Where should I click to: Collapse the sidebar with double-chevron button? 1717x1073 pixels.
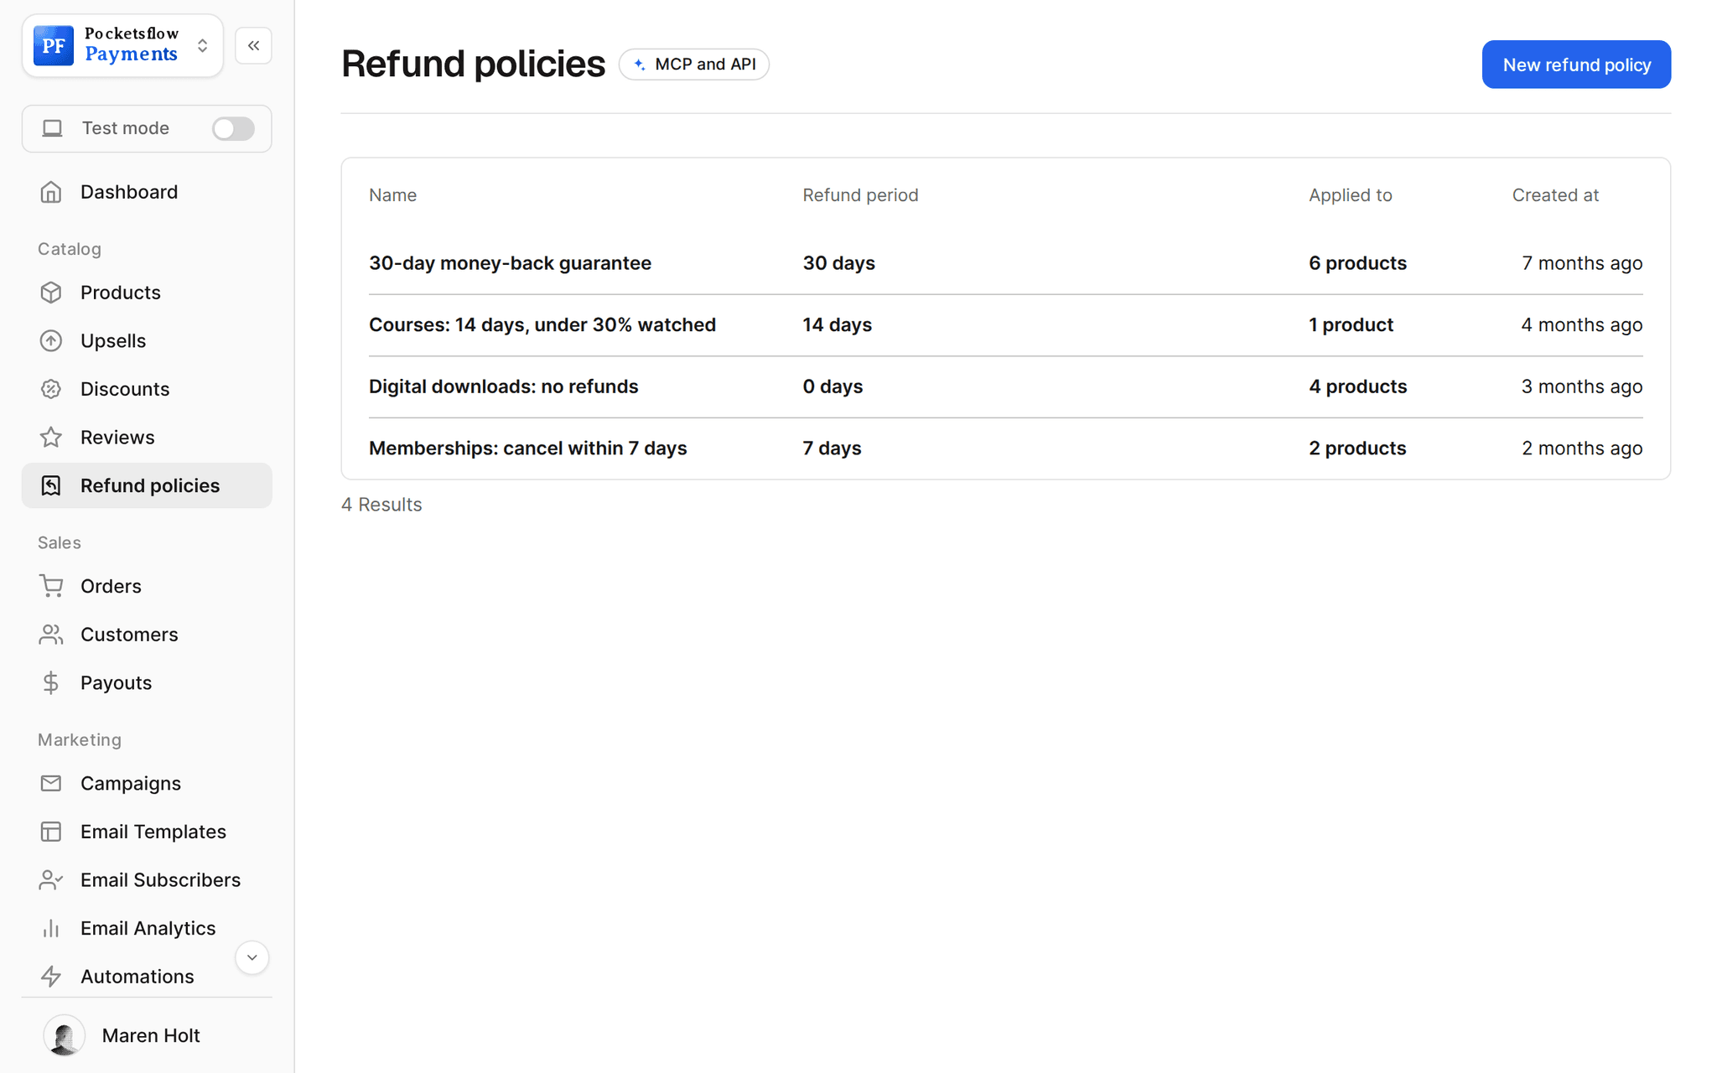click(253, 45)
